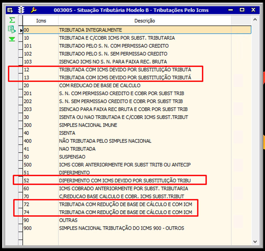Maximize the Situação Tributária window

(x=242, y=10)
